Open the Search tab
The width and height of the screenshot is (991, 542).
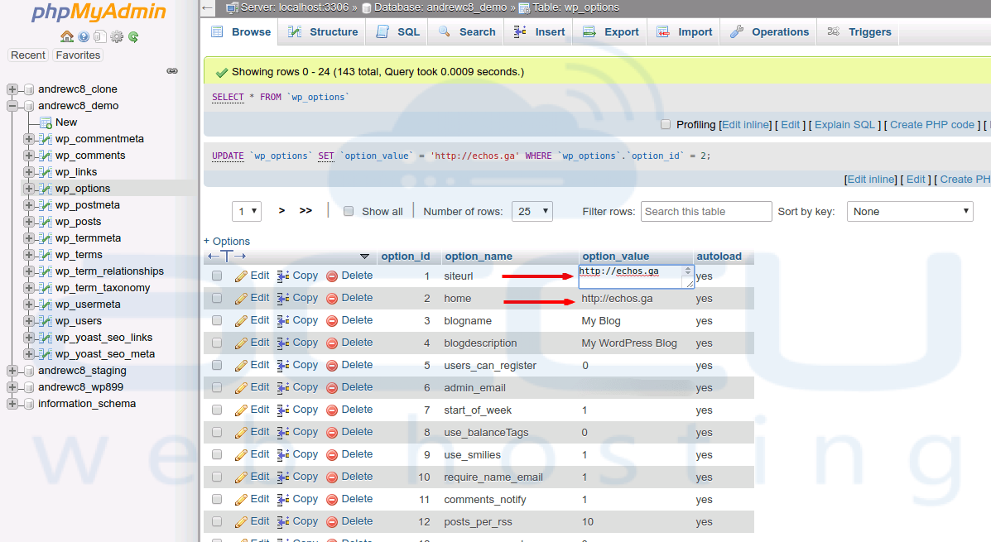point(466,31)
